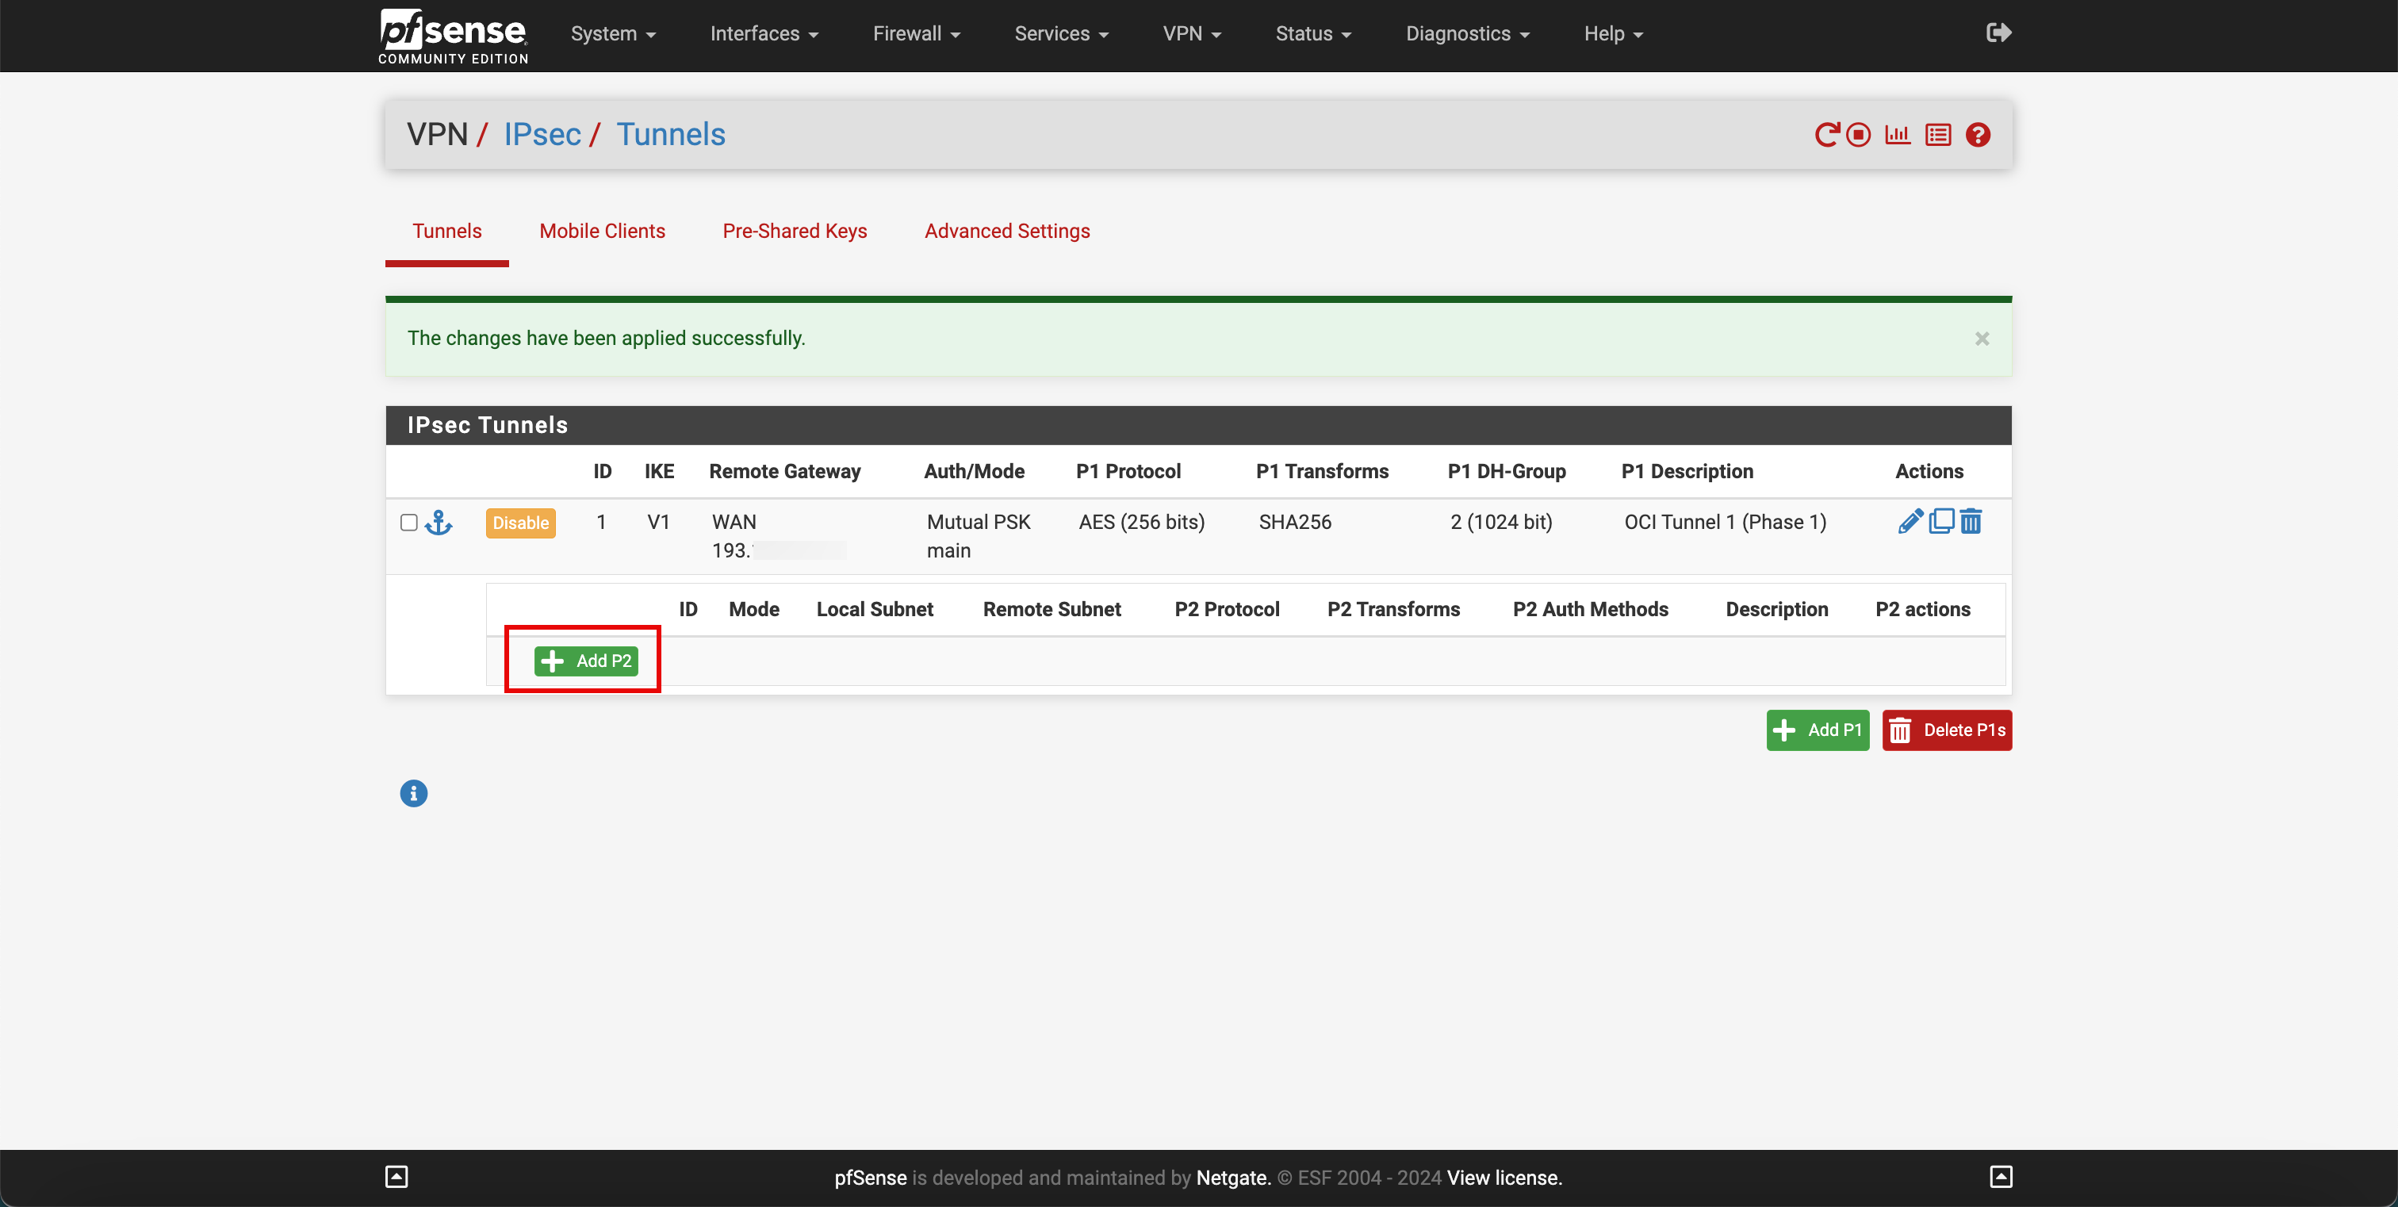Switch to the Mobile Clients tab

602,231
